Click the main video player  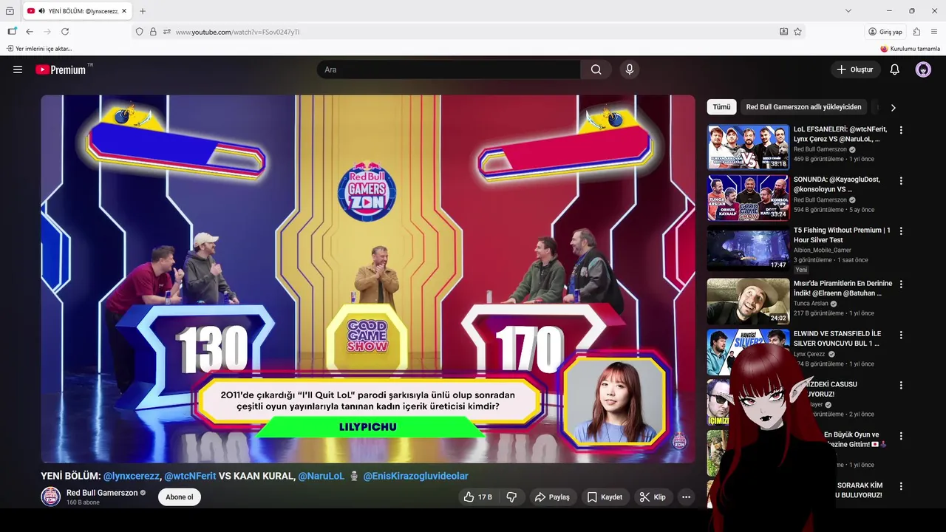(x=368, y=279)
